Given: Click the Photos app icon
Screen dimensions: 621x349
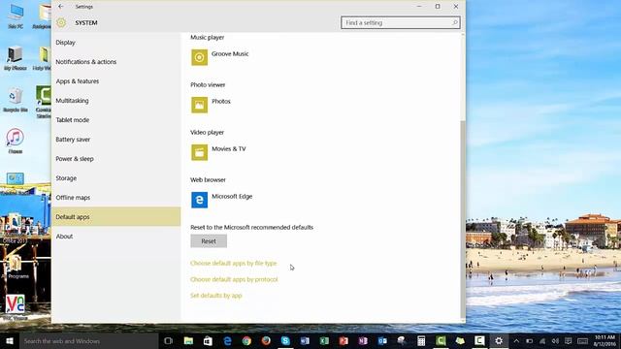Looking at the screenshot, I should coord(199,105).
